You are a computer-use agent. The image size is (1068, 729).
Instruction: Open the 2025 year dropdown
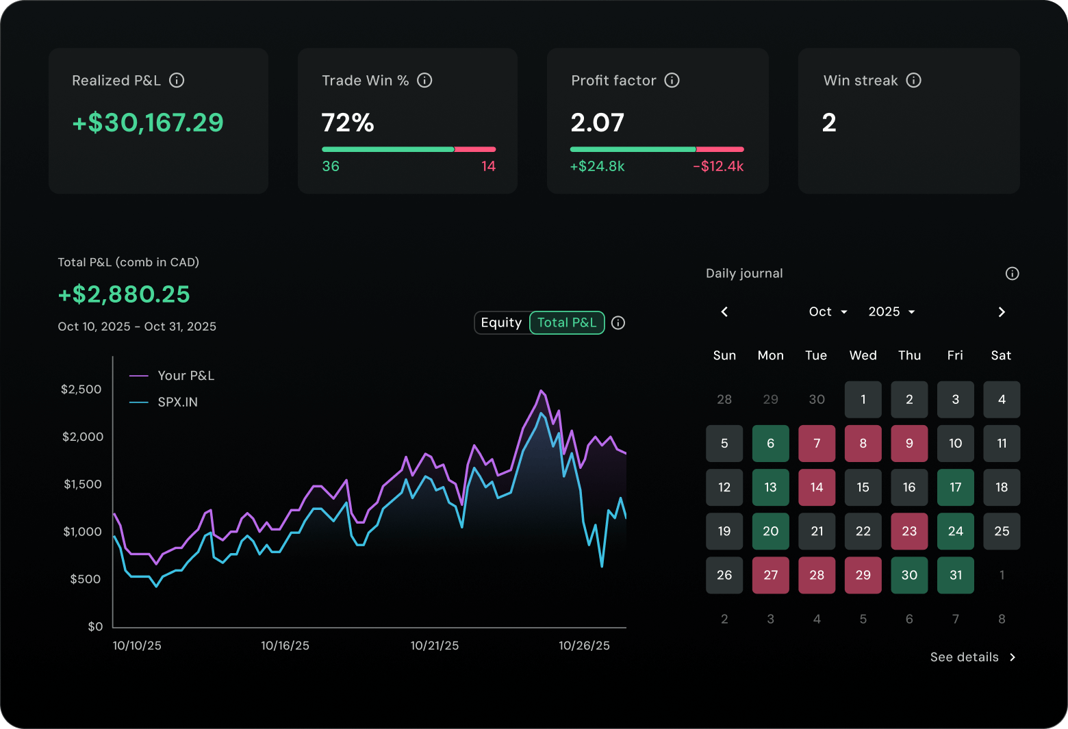891,311
